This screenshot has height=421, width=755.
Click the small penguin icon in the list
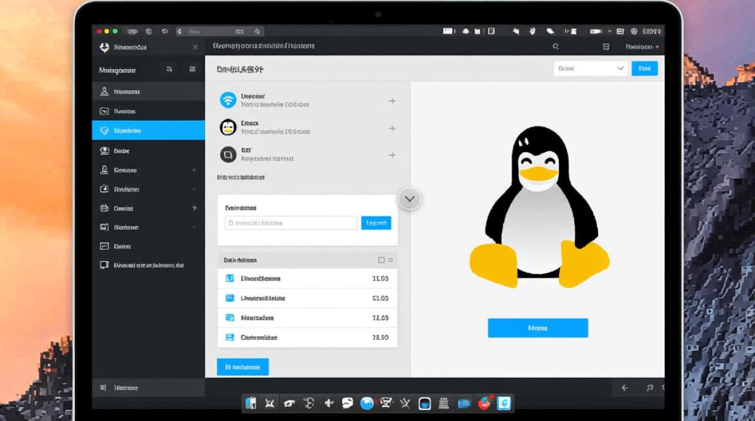pos(228,127)
